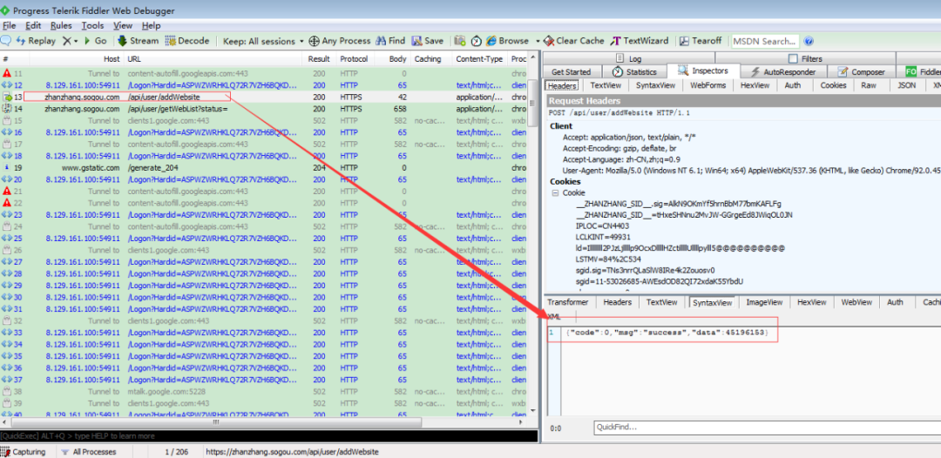Switch to the Log tab

[628, 58]
